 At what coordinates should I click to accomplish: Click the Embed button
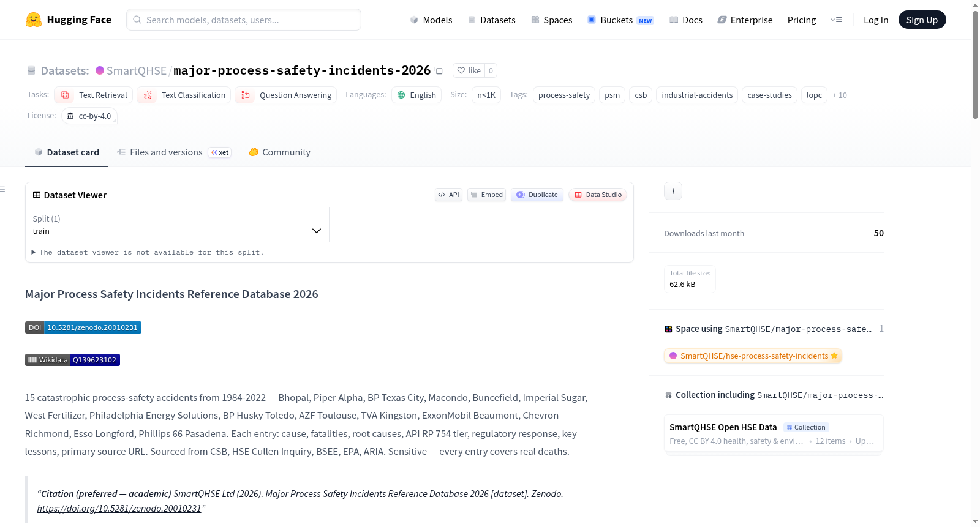click(487, 195)
